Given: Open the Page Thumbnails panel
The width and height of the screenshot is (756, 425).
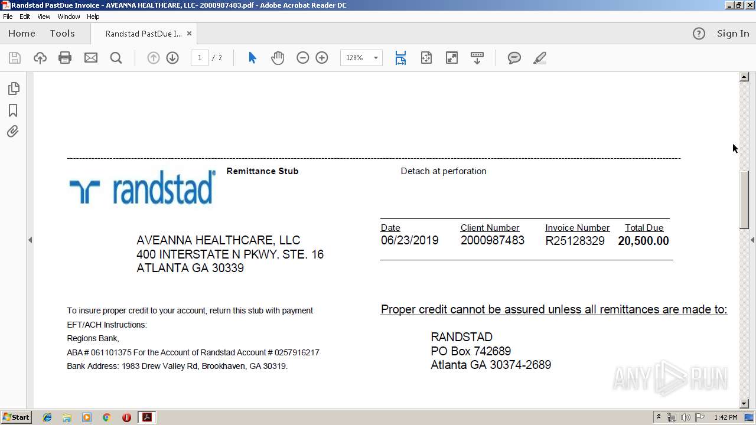Looking at the screenshot, I should pos(13,89).
